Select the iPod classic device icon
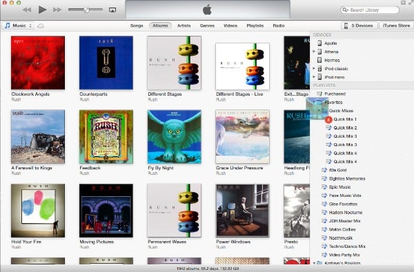Image resolution: width=414 pixels, height=272 pixels. pos(319,69)
